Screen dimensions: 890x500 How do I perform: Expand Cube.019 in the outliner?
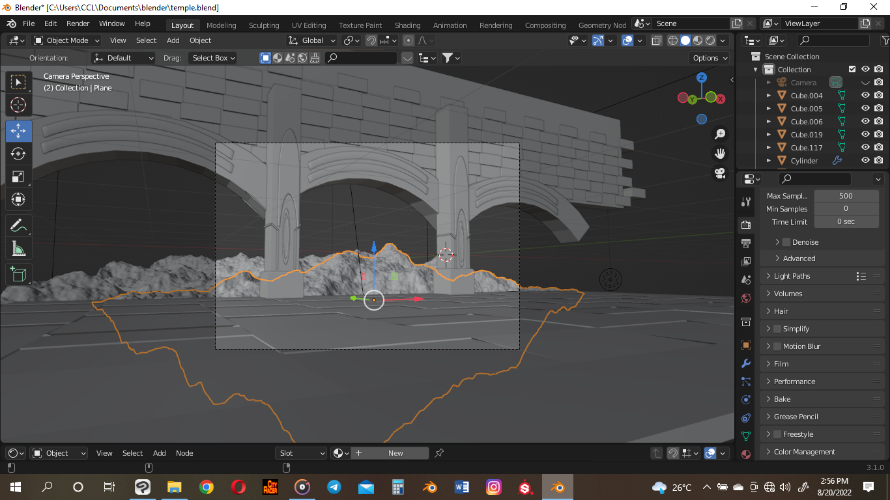click(x=769, y=135)
